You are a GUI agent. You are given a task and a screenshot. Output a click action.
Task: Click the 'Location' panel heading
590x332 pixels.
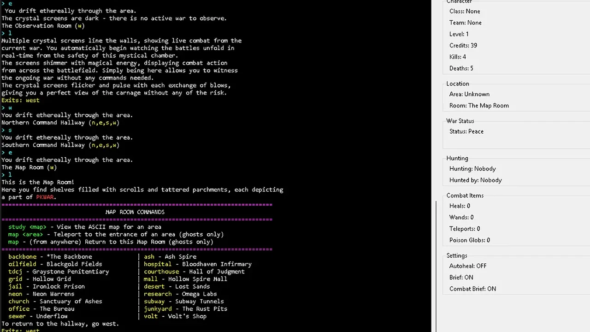(x=458, y=83)
